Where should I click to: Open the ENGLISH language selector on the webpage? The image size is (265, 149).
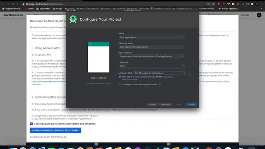coord(246,15)
